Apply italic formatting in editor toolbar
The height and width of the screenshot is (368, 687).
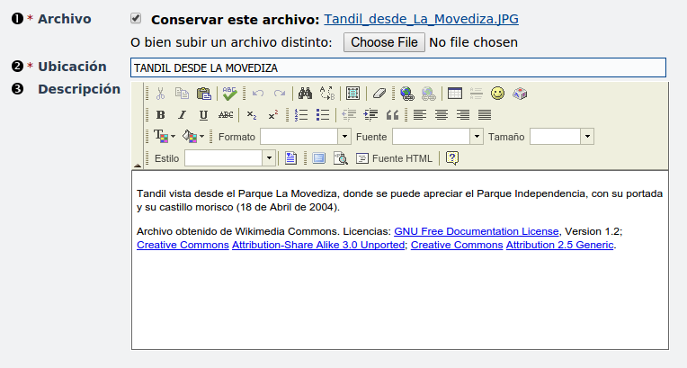pos(182,114)
